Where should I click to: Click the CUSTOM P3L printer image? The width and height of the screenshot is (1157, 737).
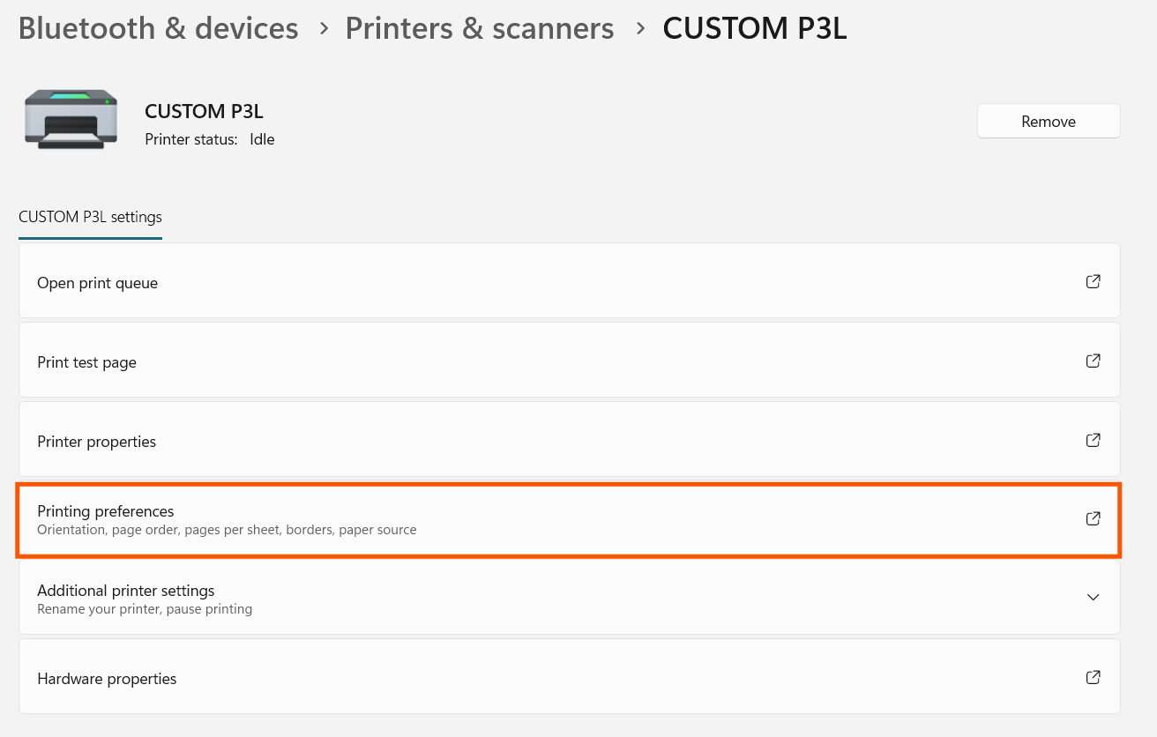[71, 119]
